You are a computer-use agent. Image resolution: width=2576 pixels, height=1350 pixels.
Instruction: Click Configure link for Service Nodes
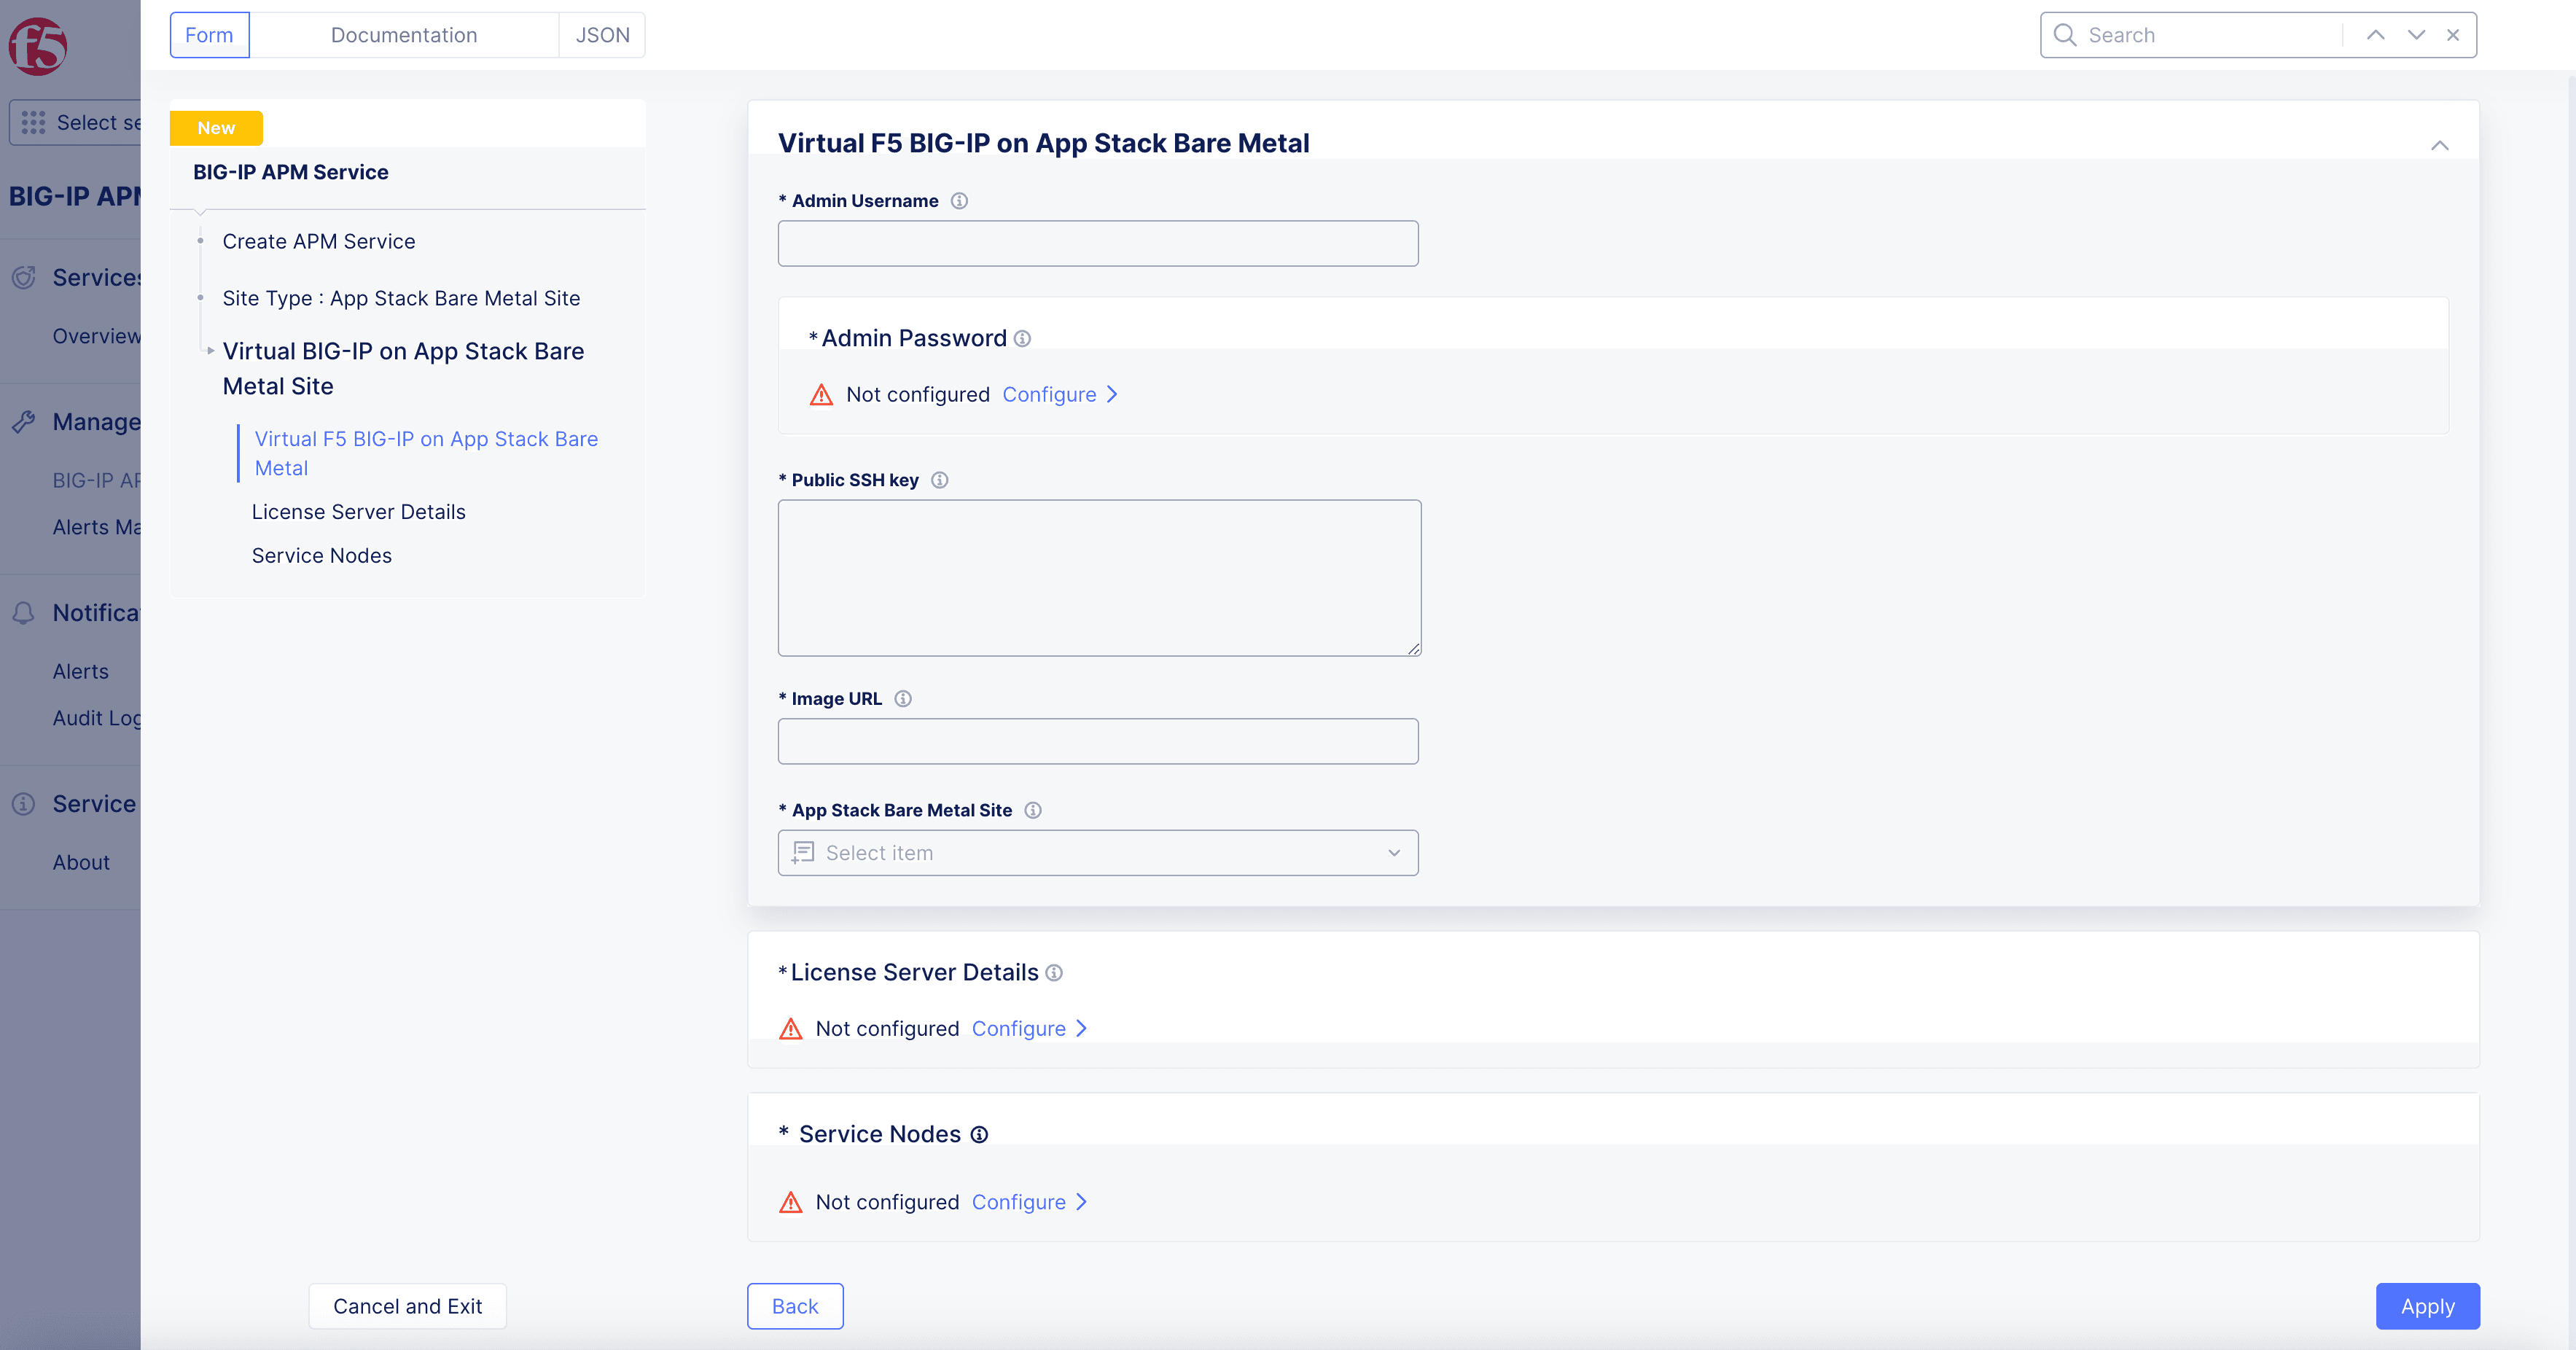[1018, 1202]
